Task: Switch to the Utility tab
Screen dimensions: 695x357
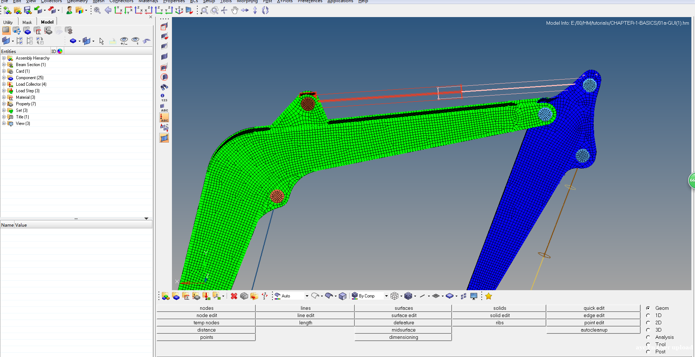Action: click(x=8, y=22)
